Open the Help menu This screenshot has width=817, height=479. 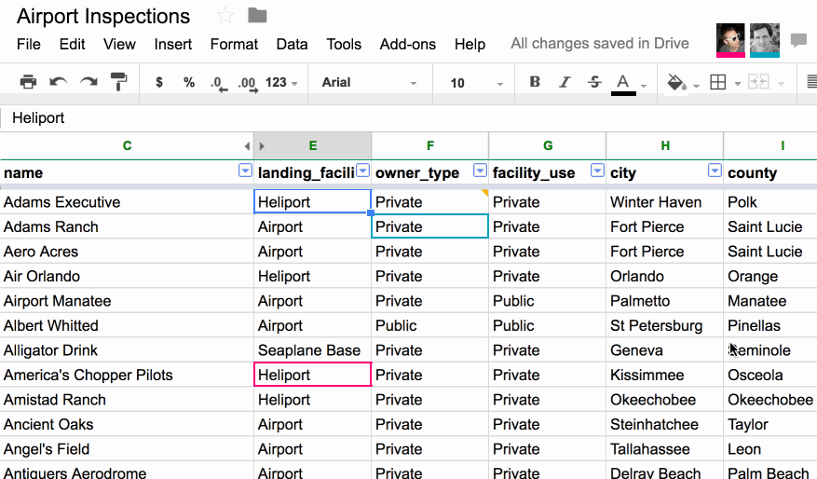(x=470, y=45)
